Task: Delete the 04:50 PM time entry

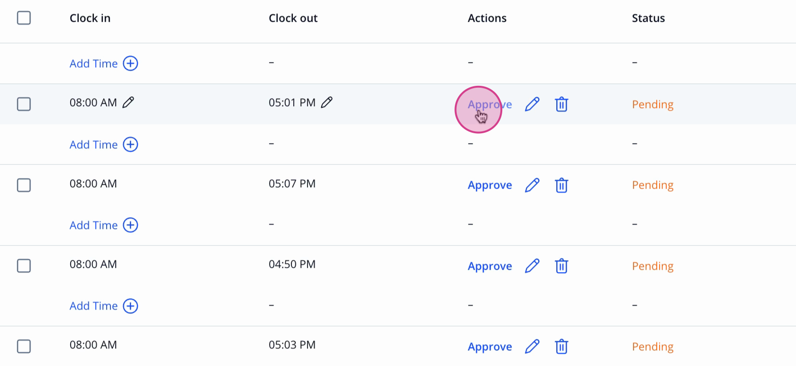Action: (561, 266)
